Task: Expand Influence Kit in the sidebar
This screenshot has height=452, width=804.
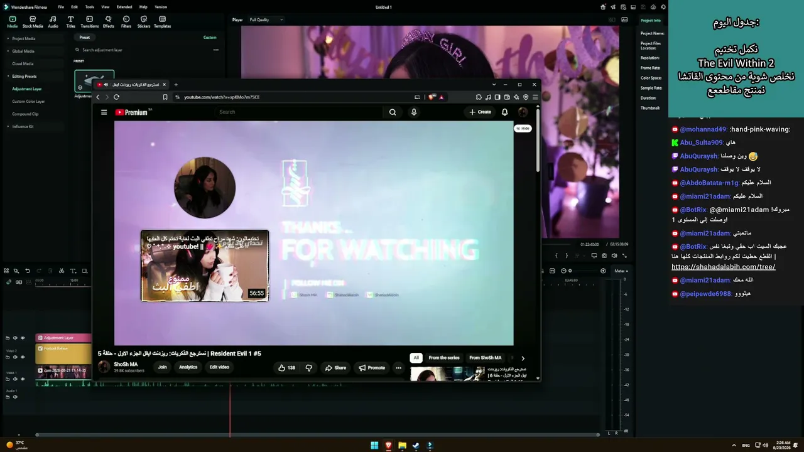Action: (x=8, y=126)
